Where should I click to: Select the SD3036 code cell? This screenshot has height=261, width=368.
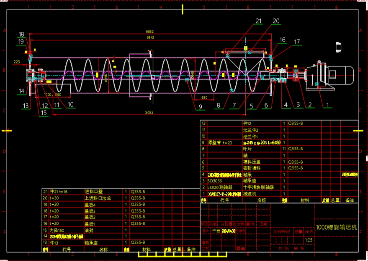[215, 181]
